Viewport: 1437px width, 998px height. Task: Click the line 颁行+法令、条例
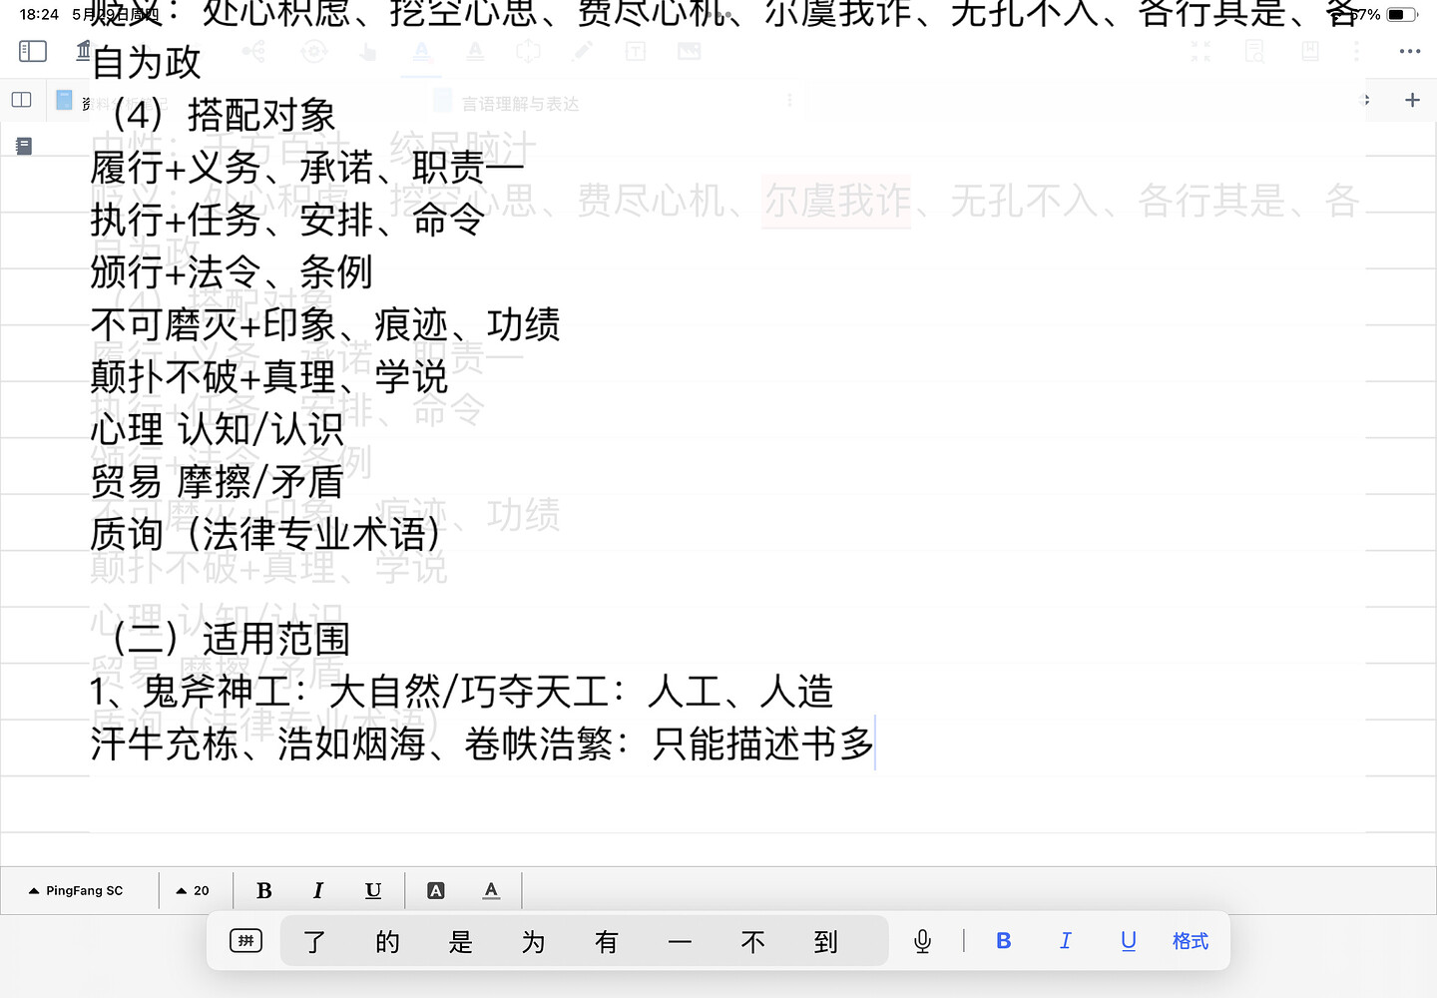click(x=232, y=271)
